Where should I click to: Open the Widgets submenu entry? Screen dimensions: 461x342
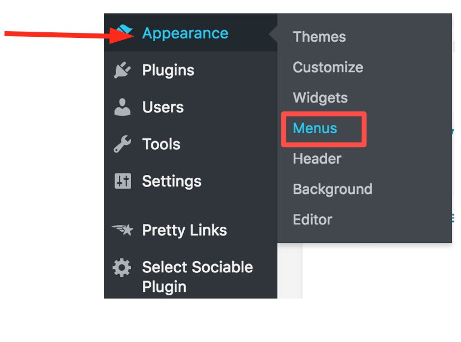coord(320,97)
